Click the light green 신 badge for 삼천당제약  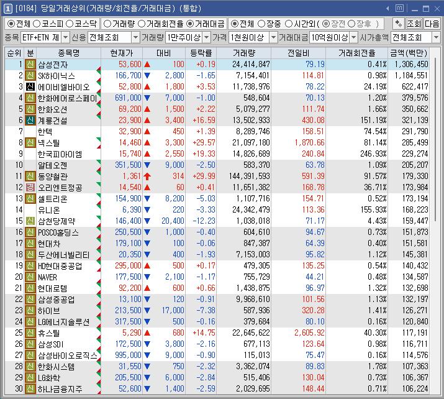[x=30, y=221]
